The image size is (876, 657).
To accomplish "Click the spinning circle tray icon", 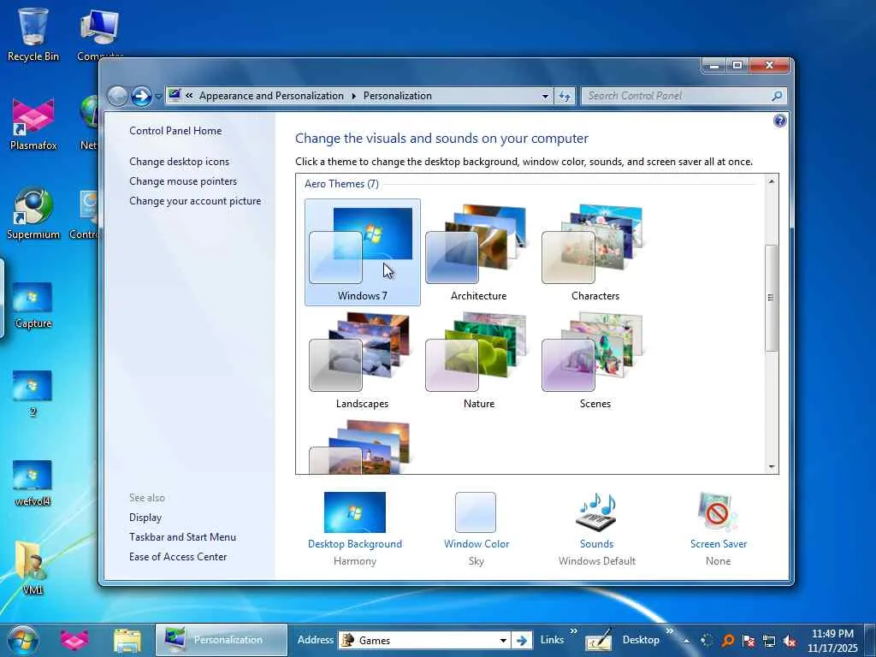I will [x=707, y=640].
